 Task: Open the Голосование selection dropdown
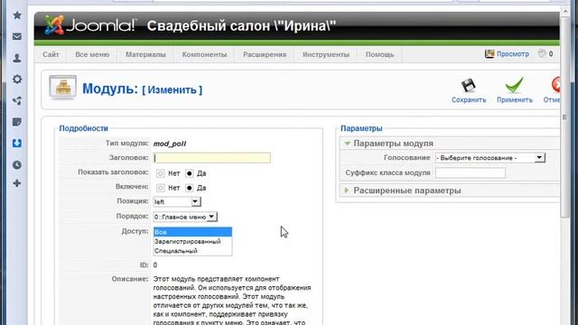[x=489, y=158]
